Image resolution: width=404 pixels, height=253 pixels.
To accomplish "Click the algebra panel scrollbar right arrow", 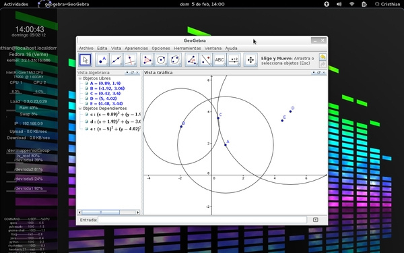I will 138,213.
